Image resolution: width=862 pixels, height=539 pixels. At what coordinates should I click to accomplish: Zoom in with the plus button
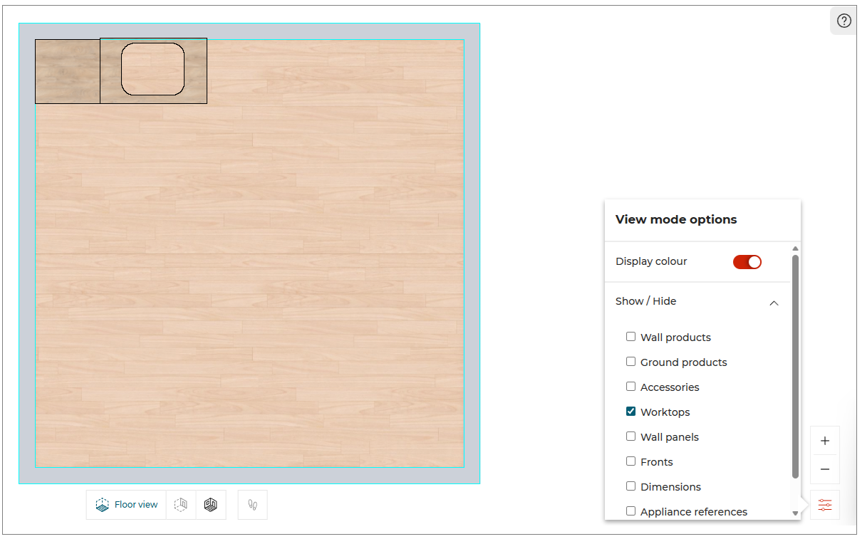pyautogui.click(x=825, y=441)
